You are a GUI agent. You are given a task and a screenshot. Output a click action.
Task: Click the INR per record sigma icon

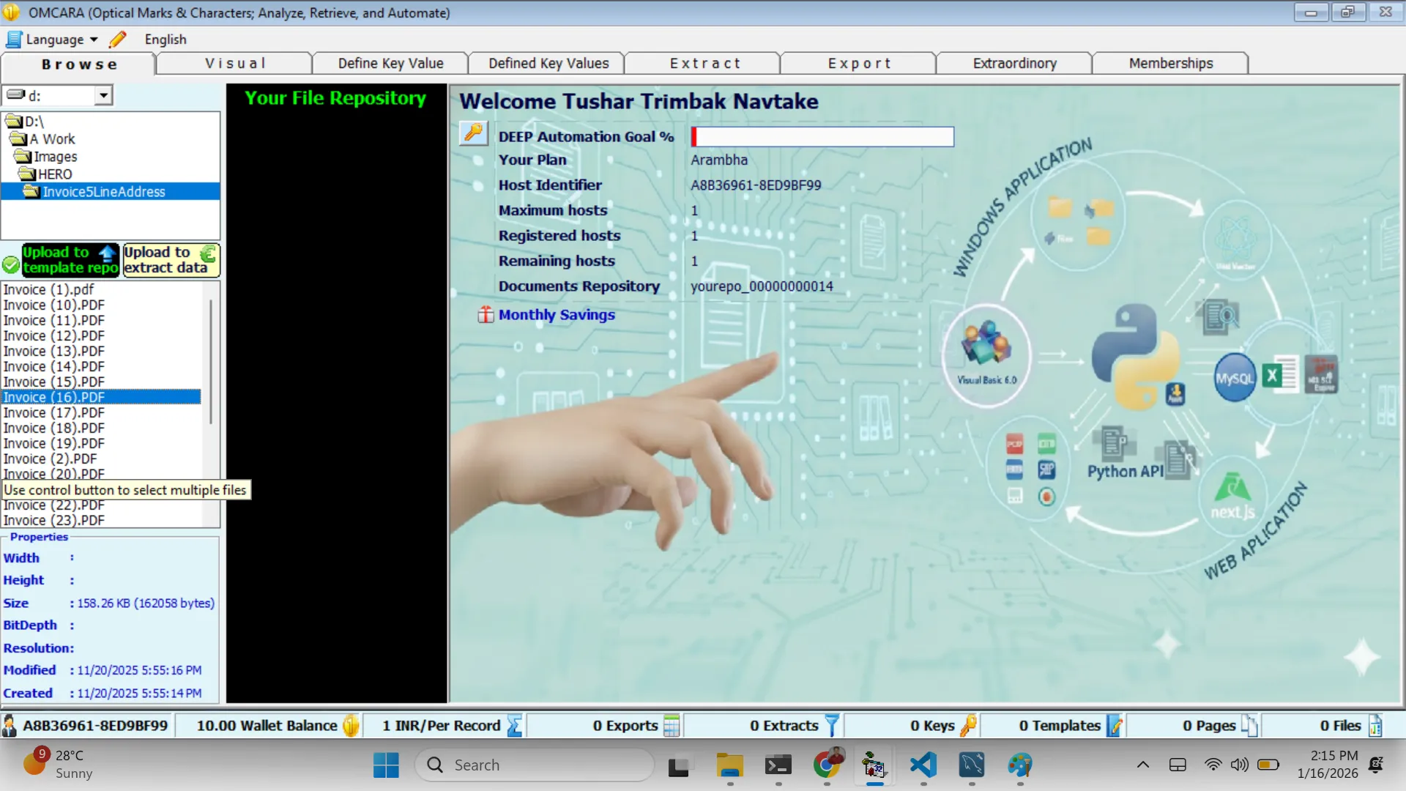pos(514,726)
